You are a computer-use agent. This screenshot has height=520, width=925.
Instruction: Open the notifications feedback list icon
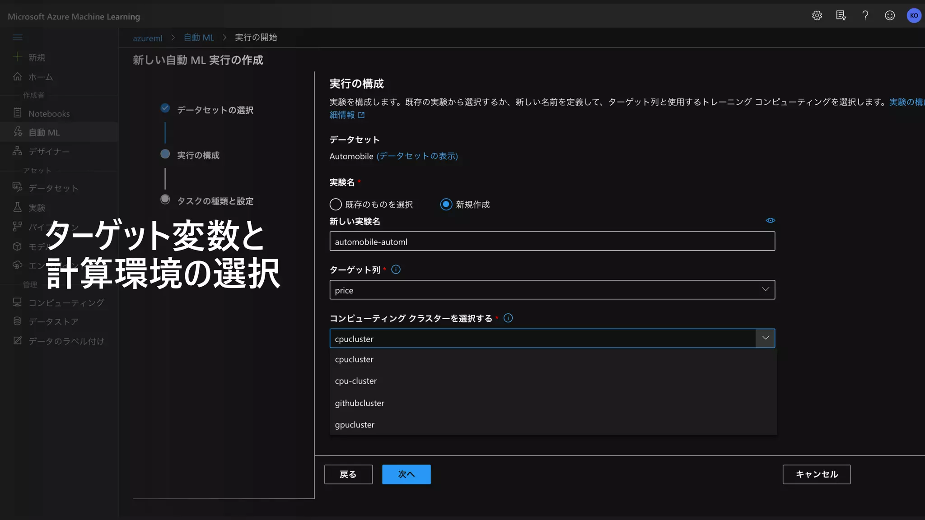pyautogui.click(x=841, y=15)
